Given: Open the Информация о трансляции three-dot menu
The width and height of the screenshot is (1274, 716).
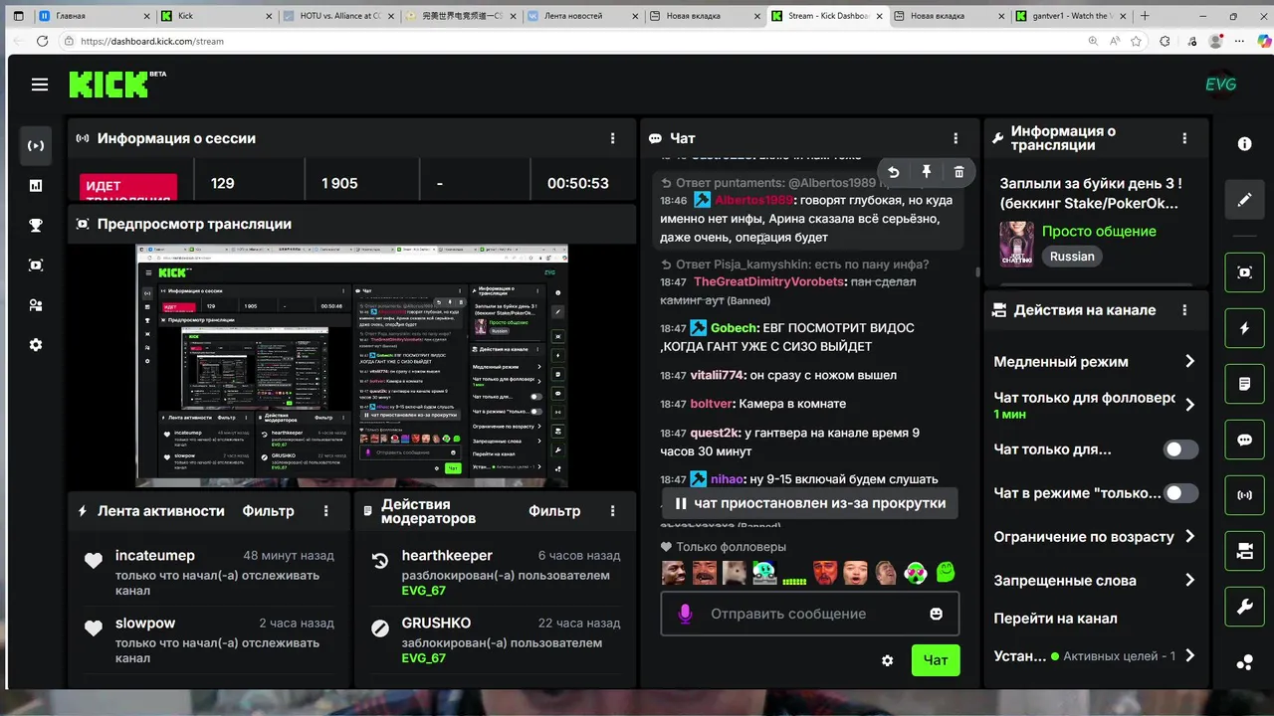Looking at the screenshot, I should point(1184,139).
